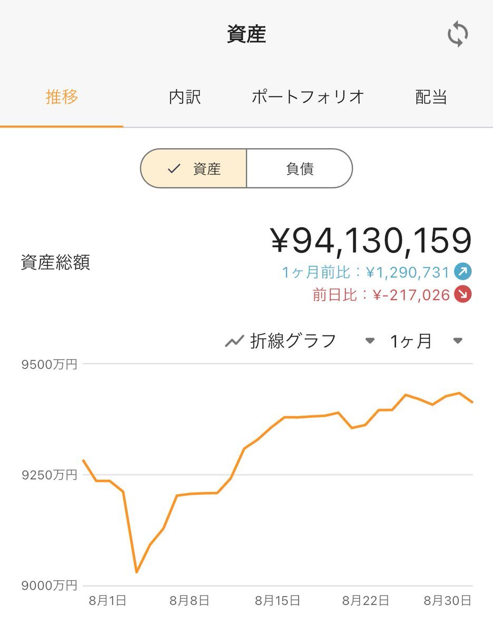Tap dropdown arrow next to 1ヶ月
This screenshot has width=493, height=633.
pyautogui.click(x=458, y=341)
